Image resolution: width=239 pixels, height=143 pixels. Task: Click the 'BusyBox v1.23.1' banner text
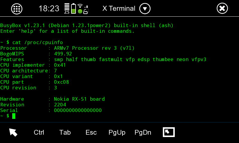(23, 26)
